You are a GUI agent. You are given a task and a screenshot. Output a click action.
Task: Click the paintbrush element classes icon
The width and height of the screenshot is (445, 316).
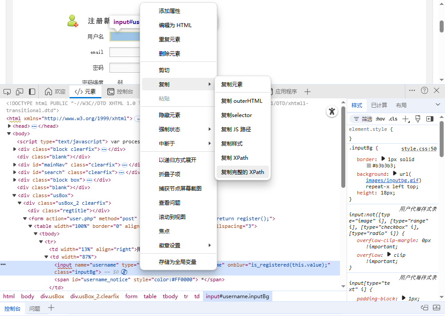pos(418,119)
